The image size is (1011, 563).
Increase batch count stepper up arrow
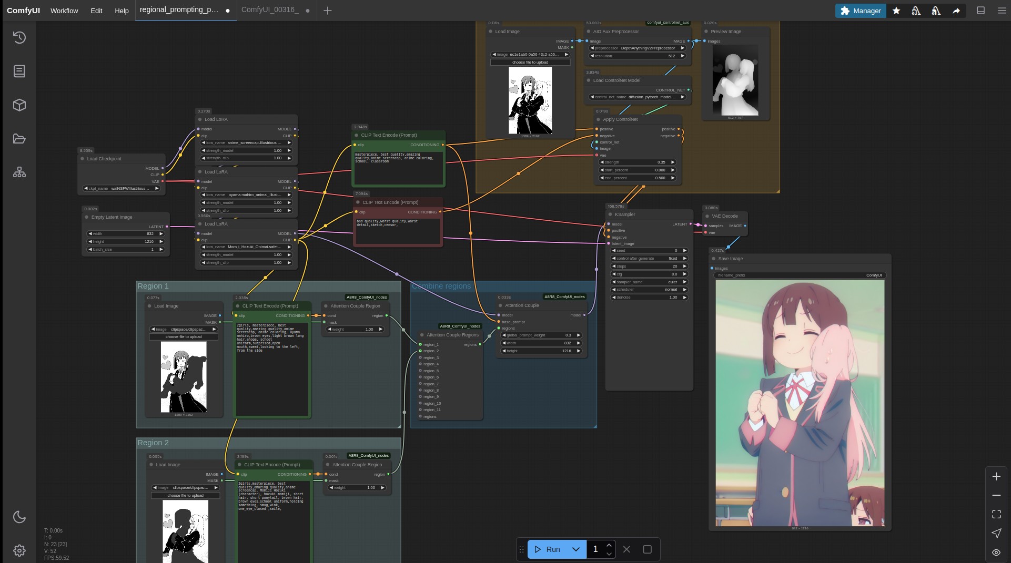coord(609,545)
